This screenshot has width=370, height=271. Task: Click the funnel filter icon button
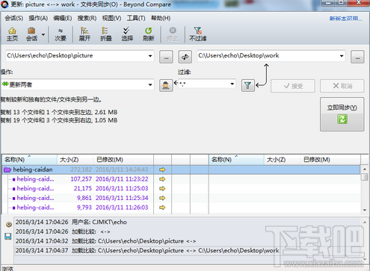[x=248, y=86]
